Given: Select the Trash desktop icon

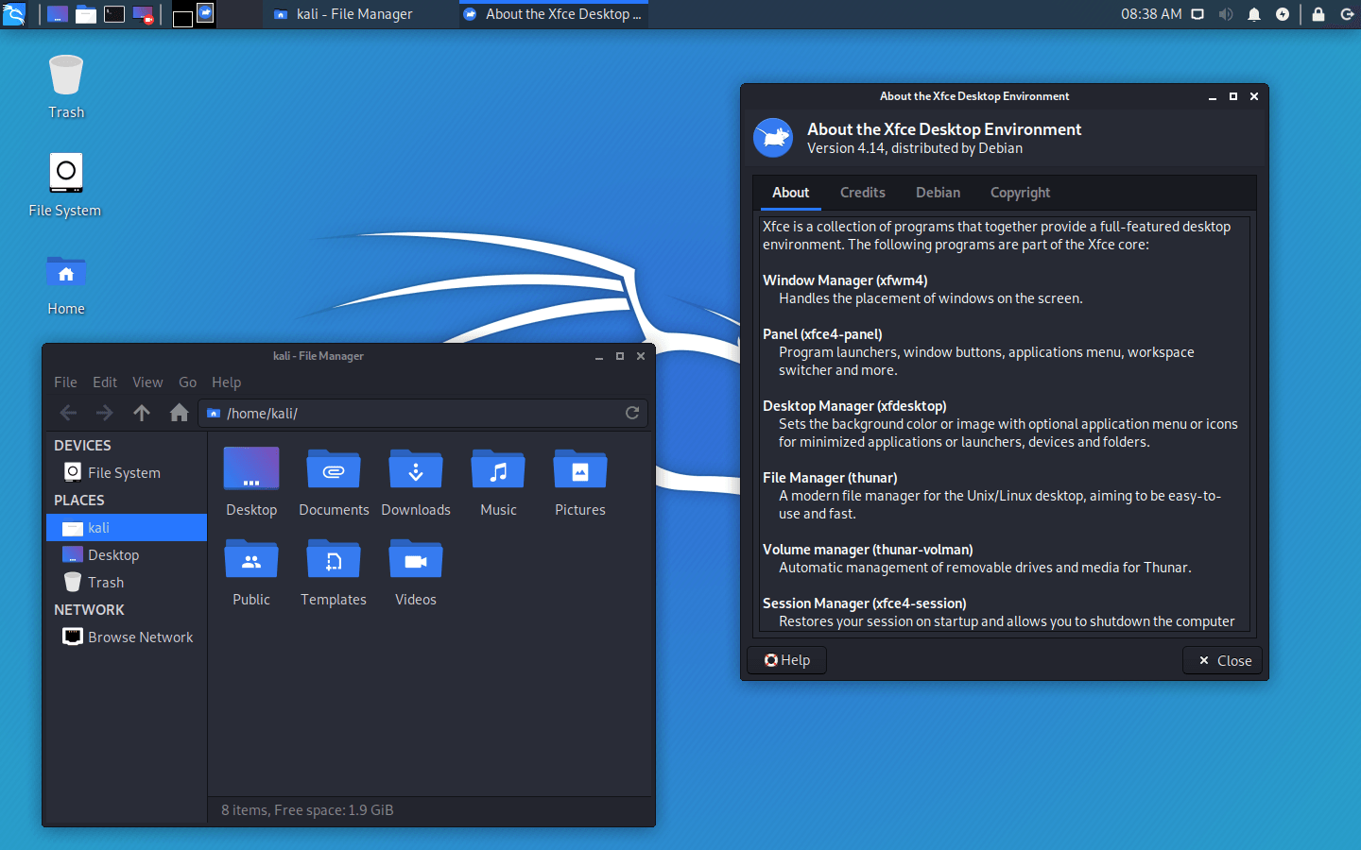Looking at the screenshot, I should (x=66, y=87).
